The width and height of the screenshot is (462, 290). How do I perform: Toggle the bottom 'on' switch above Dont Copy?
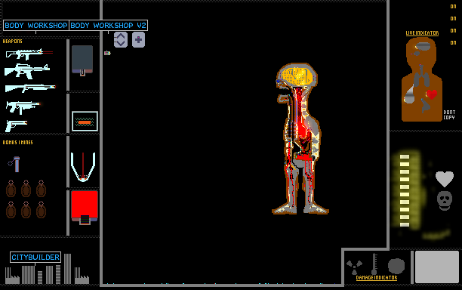coord(453,43)
